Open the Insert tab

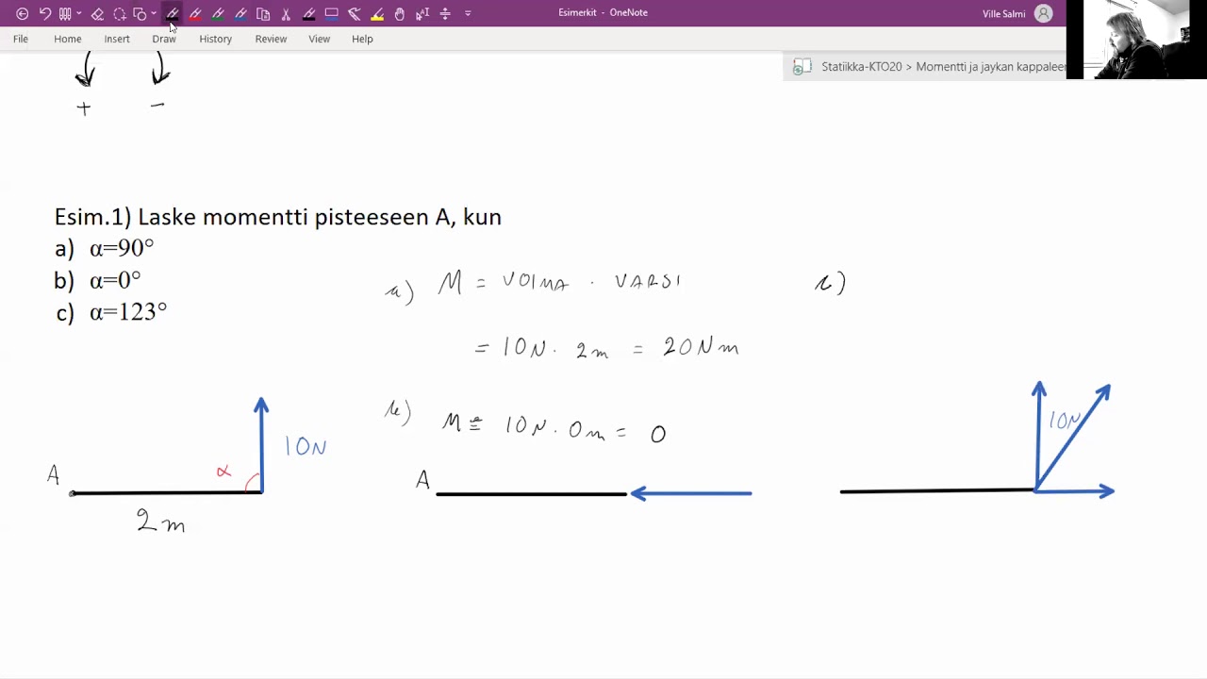pos(117,39)
